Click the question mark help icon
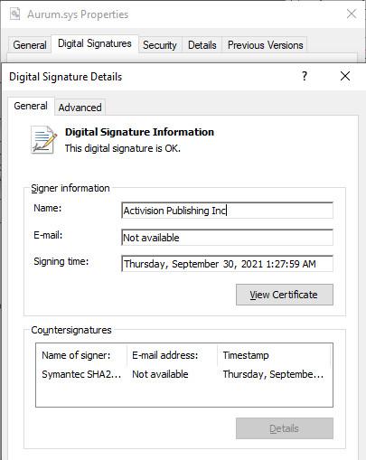This screenshot has height=460, width=366. [x=305, y=76]
